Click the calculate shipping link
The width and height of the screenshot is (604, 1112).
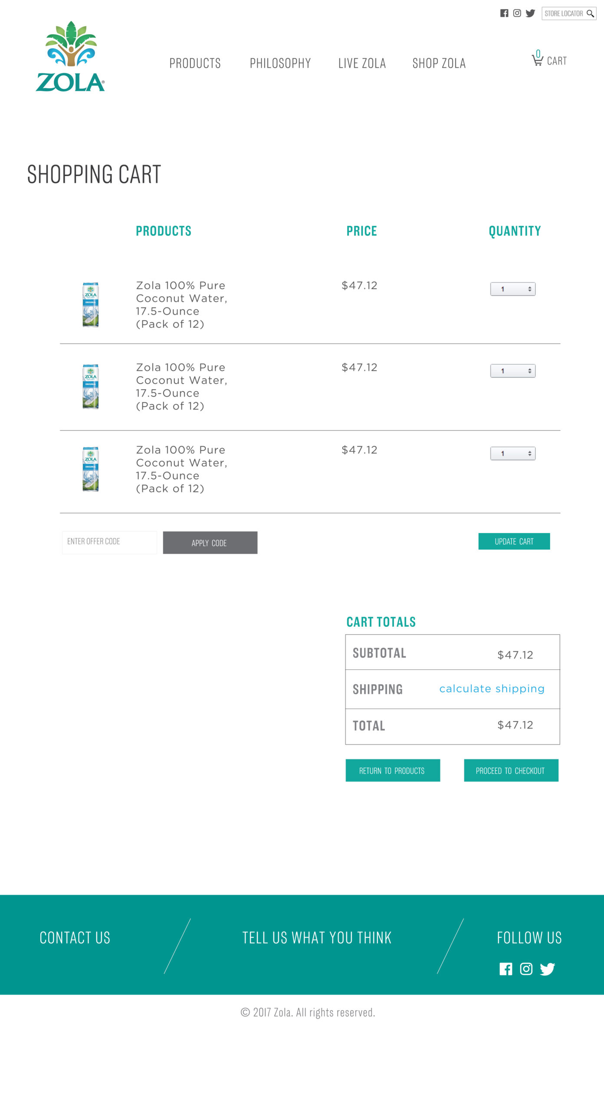click(x=492, y=689)
